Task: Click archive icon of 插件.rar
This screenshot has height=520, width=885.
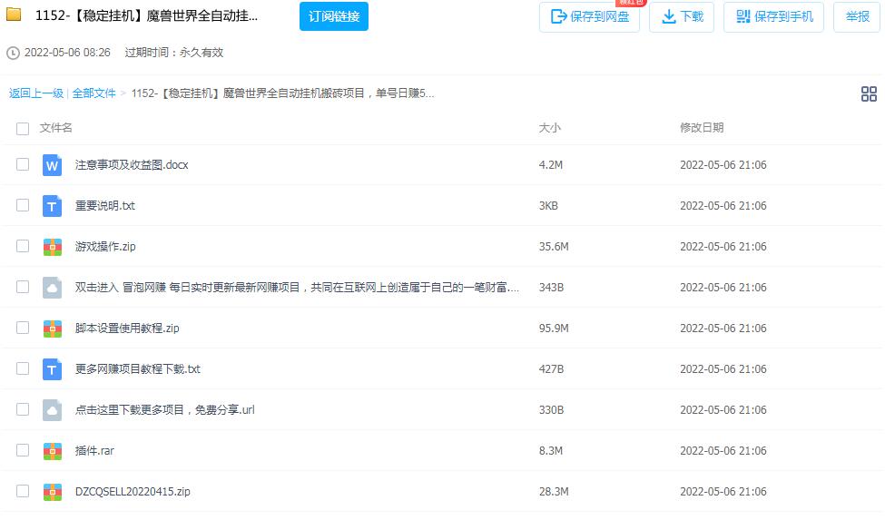Action: coord(53,451)
